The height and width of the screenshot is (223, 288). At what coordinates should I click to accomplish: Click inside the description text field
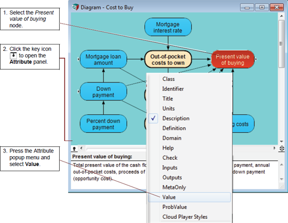click(x=109, y=174)
